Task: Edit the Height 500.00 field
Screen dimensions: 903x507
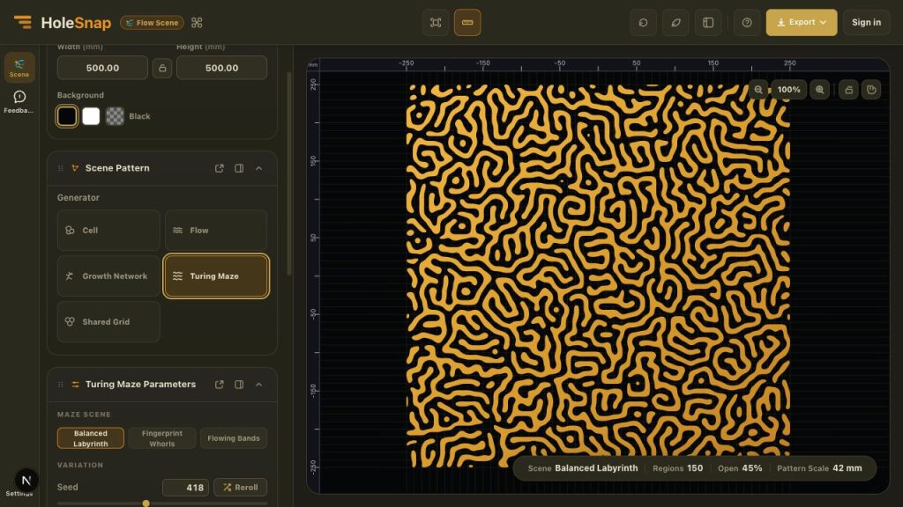Action: coord(221,68)
